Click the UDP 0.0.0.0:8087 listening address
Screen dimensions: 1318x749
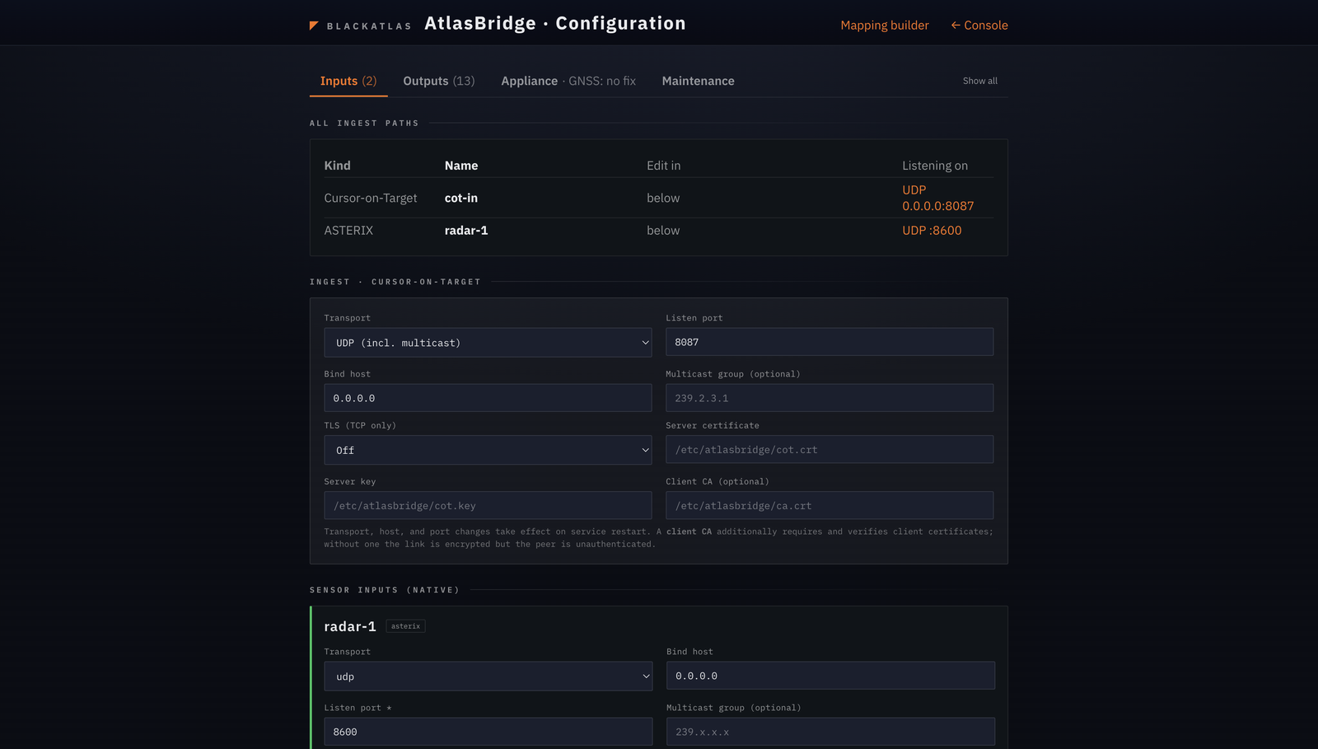click(x=938, y=198)
